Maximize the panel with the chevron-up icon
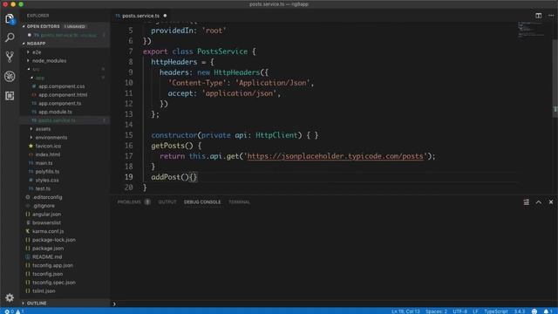 pyautogui.click(x=539, y=201)
